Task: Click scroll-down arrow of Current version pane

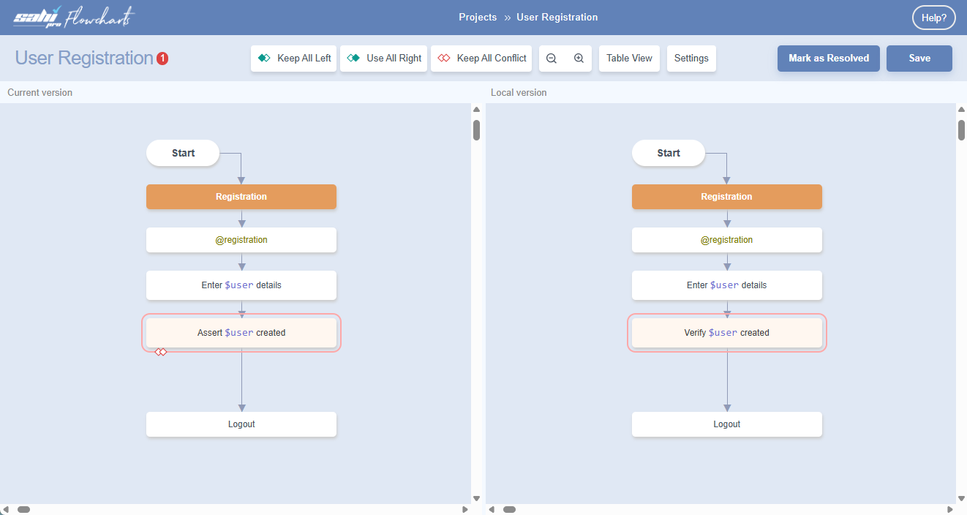Action: [x=476, y=498]
